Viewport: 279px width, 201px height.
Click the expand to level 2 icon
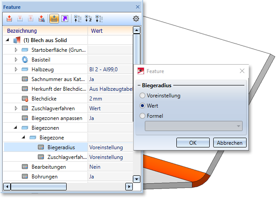[x=88, y=19]
